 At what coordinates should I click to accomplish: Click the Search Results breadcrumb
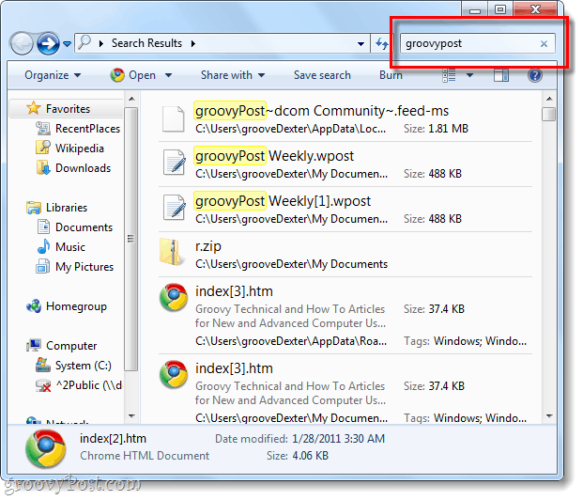coord(146,43)
